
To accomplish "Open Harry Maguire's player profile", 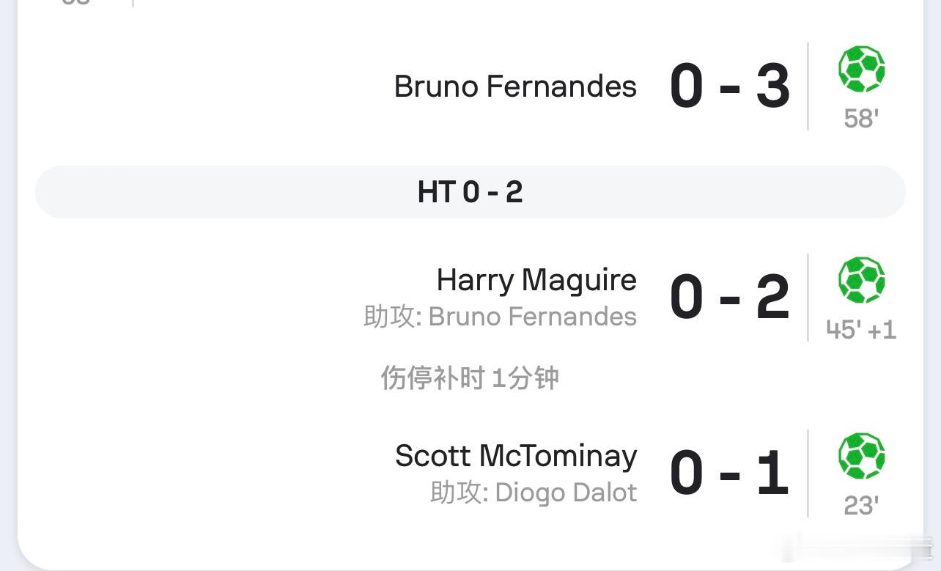I will 536,280.
